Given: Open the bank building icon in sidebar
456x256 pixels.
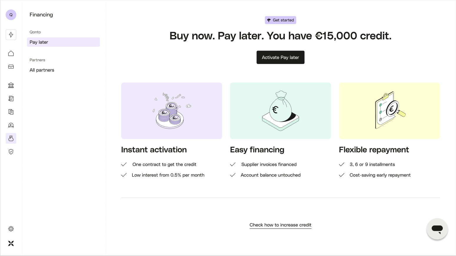Looking at the screenshot, I should point(11,85).
